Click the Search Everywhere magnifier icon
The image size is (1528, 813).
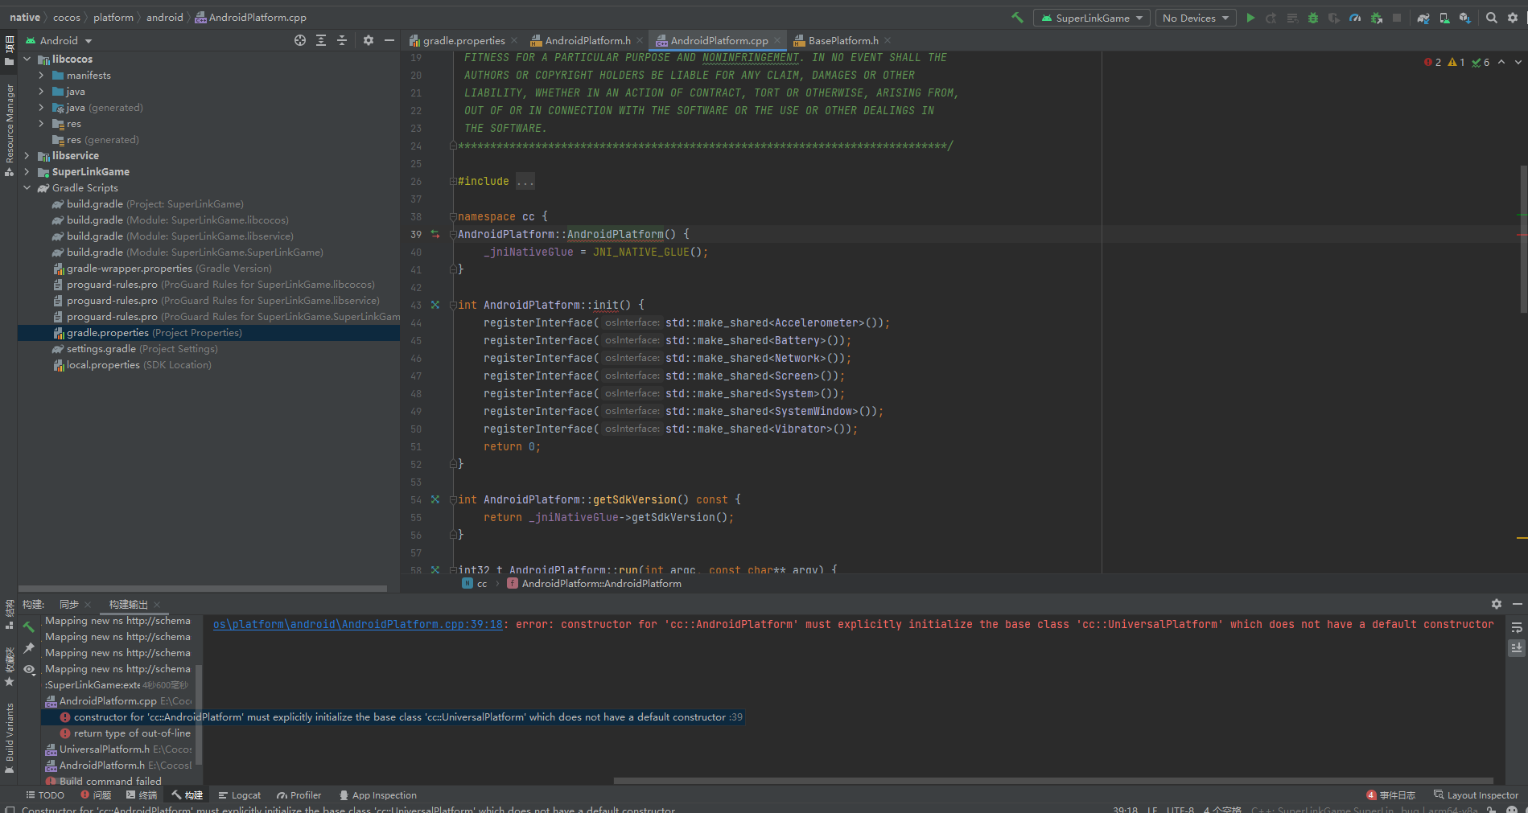[x=1492, y=18]
